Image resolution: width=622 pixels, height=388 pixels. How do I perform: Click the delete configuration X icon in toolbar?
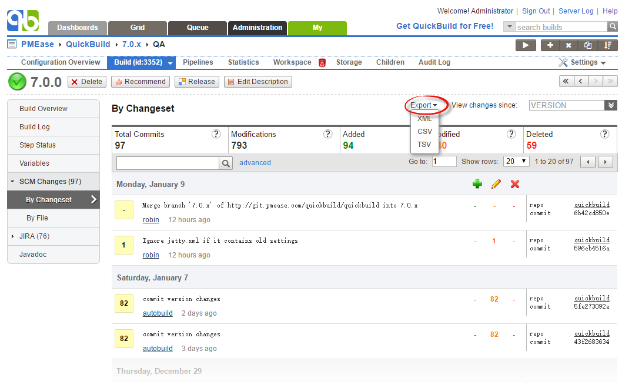(569, 45)
